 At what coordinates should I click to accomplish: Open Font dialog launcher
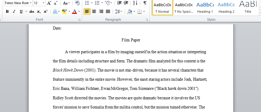[79, 20]
